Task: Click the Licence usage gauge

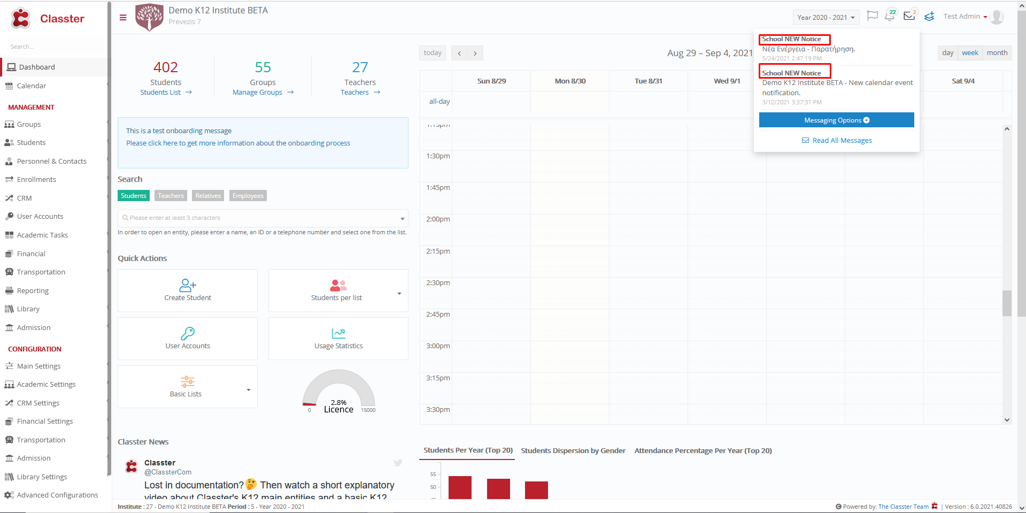Action: [x=338, y=391]
